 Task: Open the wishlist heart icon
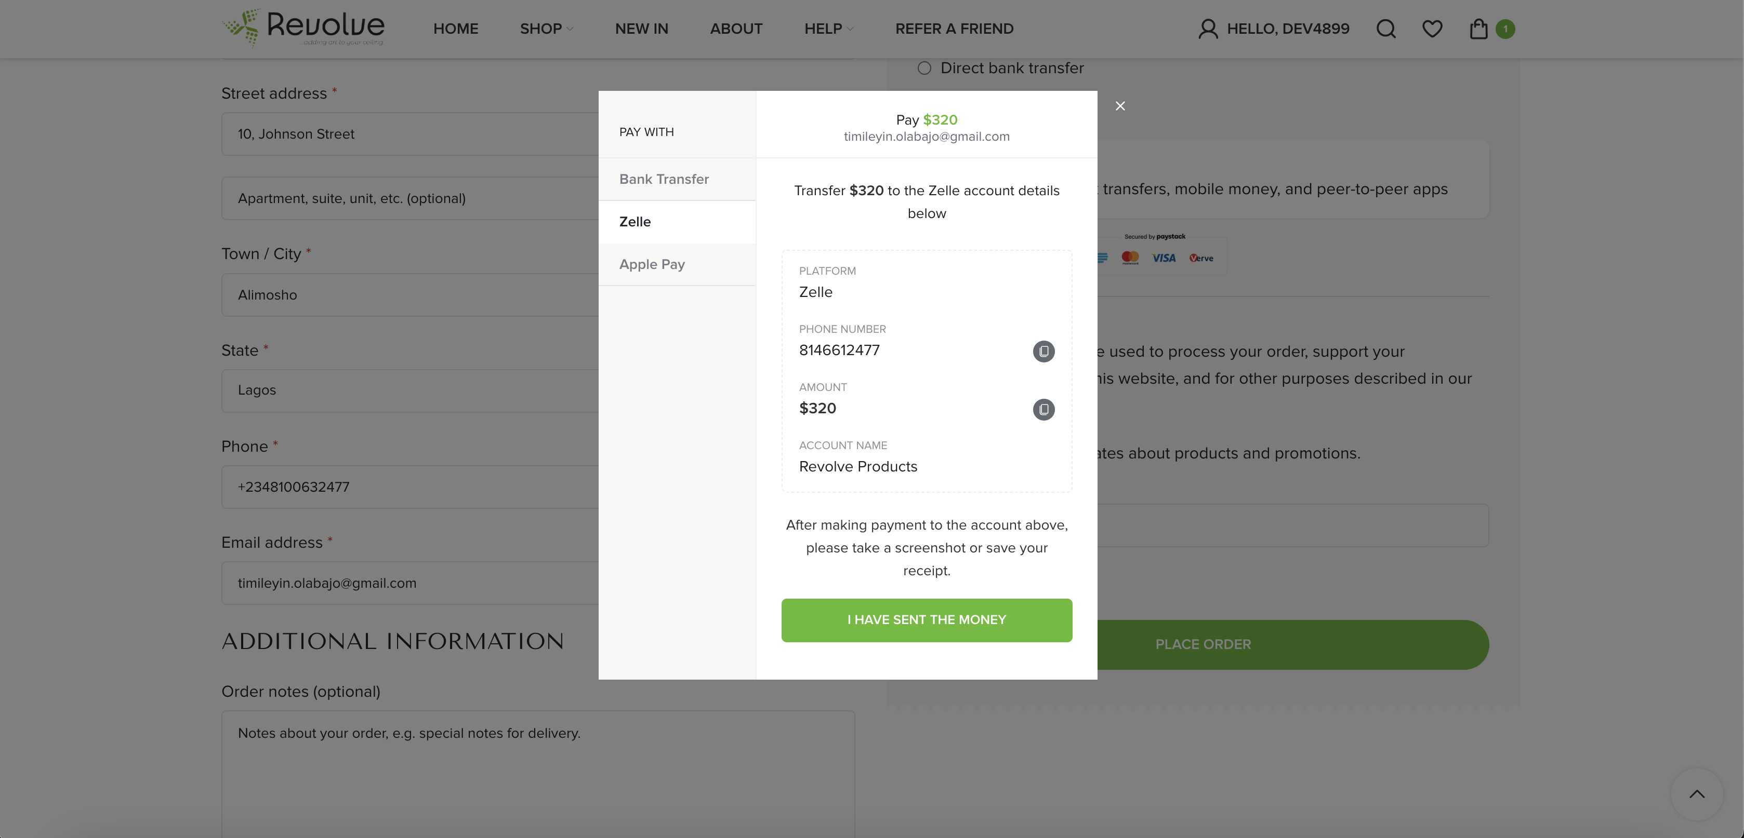click(1432, 29)
